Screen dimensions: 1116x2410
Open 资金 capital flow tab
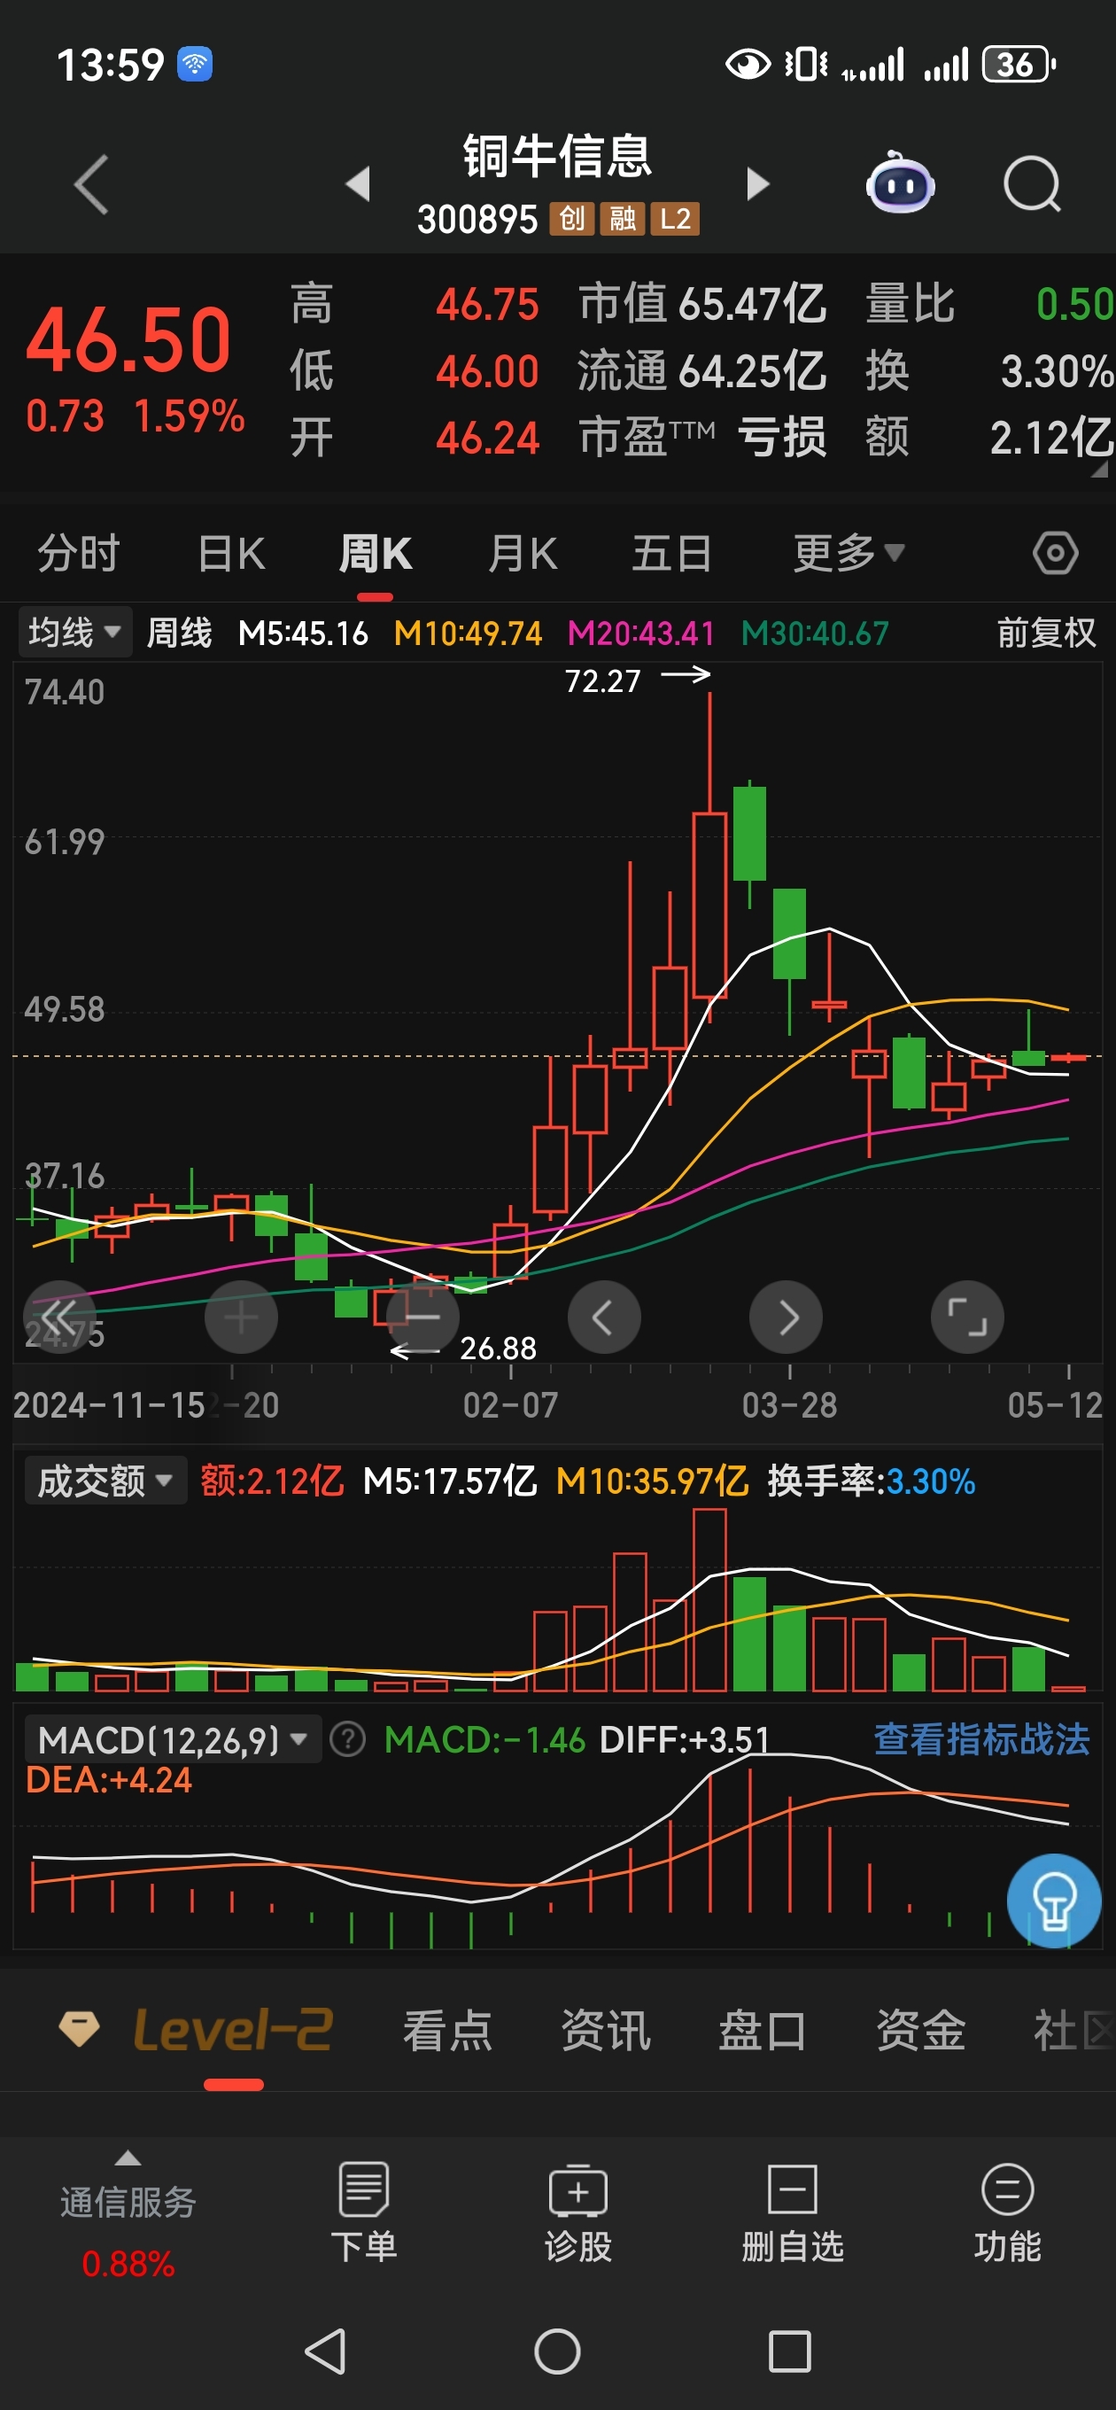(920, 2031)
